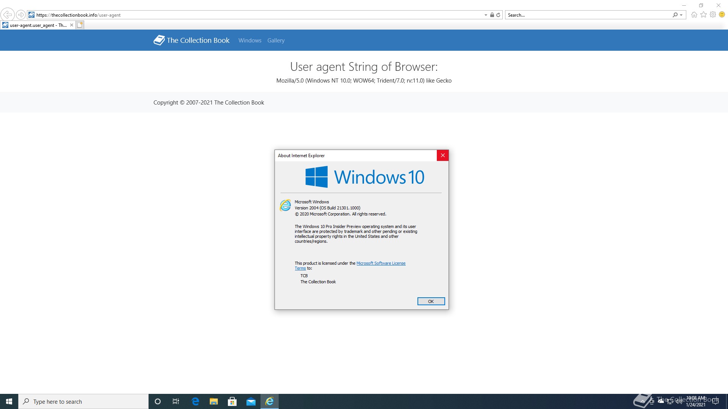Open Task View on the taskbar
The width and height of the screenshot is (728, 409).
176,401
